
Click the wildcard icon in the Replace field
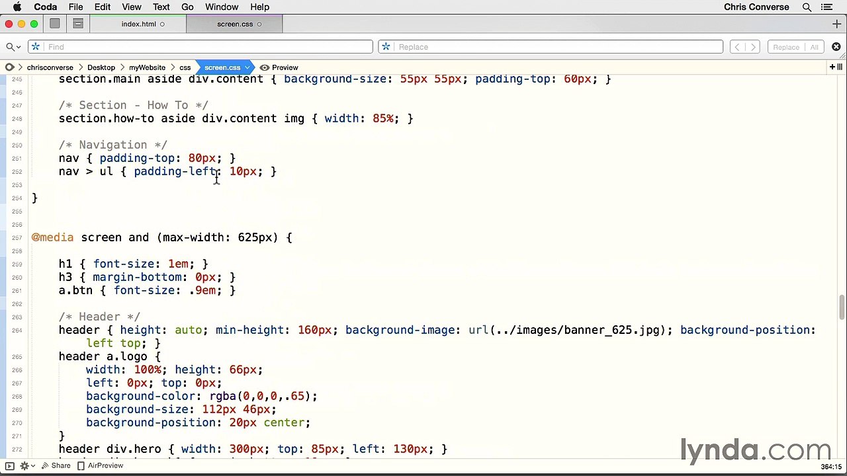pyautogui.click(x=386, y=47)
